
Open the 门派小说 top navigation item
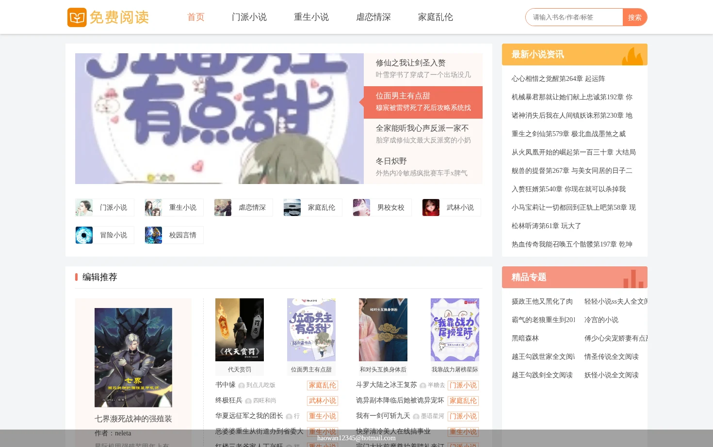click(x=249, y=17)
